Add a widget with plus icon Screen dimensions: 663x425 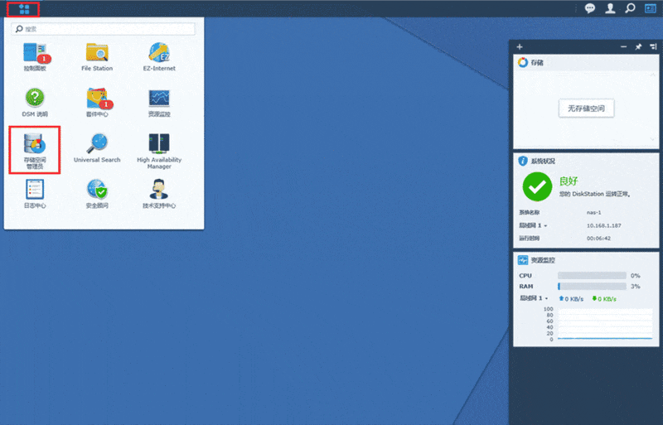520,47
